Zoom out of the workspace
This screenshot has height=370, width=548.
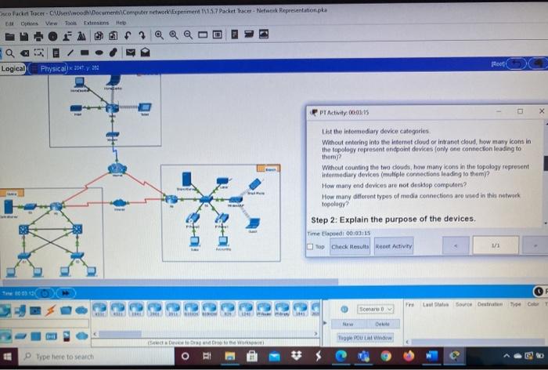pyautogui.click(x=188, y=34)
